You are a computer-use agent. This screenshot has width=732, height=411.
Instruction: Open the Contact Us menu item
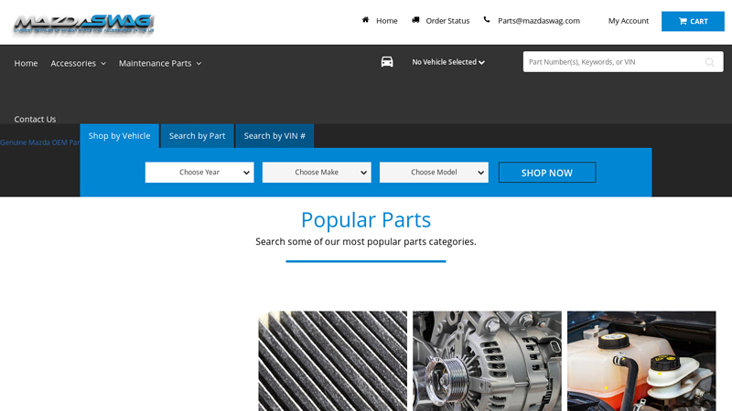coord(35,120)
